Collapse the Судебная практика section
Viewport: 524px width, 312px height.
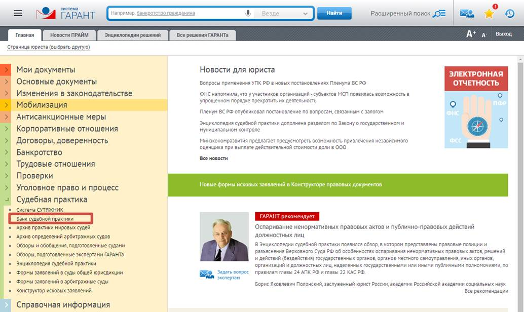click(x=6, y=200)
